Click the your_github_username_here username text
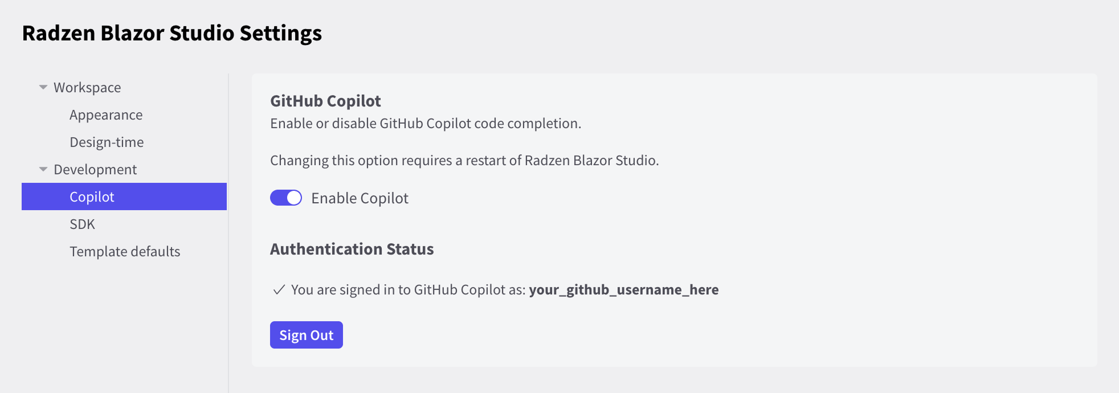Screen dimensions: 1119x393 click(623, 290)
